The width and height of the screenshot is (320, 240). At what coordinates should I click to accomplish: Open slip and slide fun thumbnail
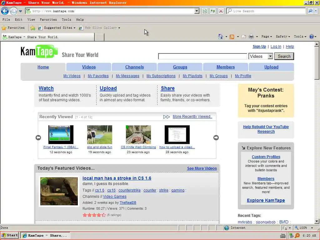point(100,135)
